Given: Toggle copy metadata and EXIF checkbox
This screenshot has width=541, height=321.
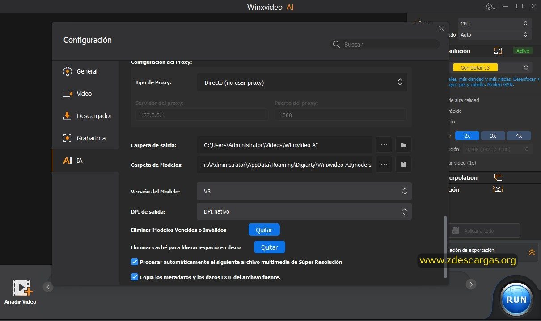Looking at the screenshot, I should point(134,277).
